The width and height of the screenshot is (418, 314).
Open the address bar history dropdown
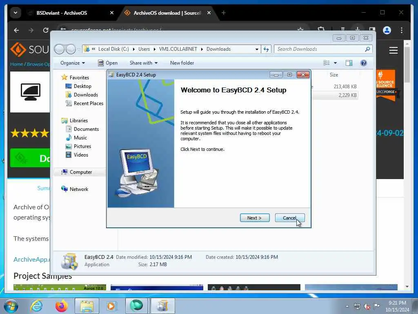[257, 49]
